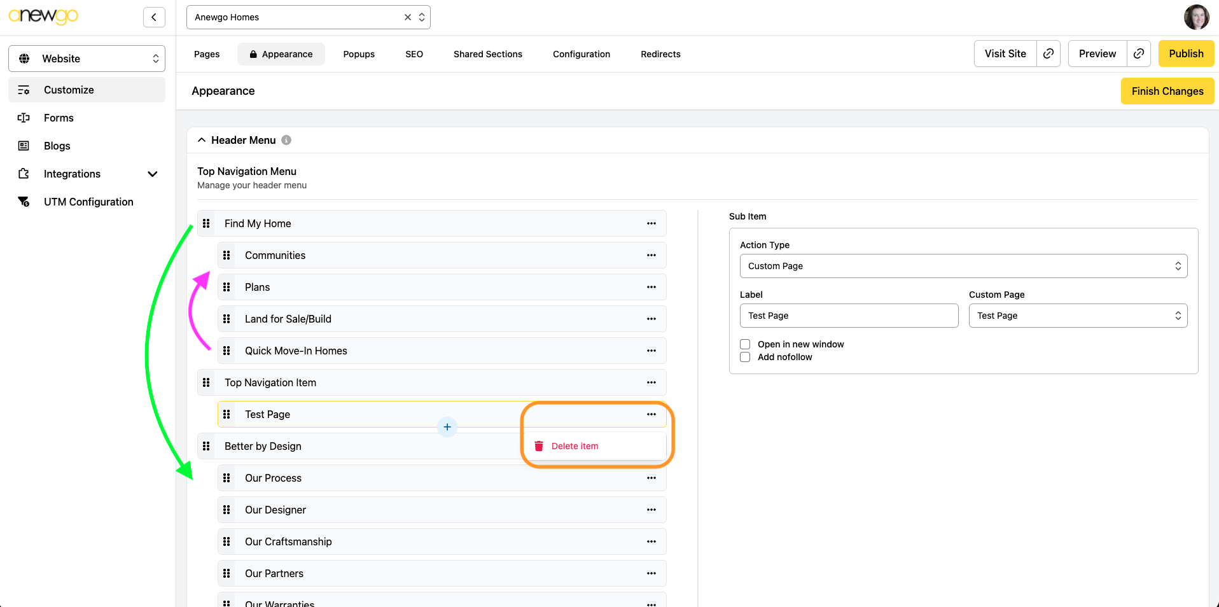Select Delete item from the context menu
Image resolution: width=1219 pixels, height=607 pixels.
point(575,446)
